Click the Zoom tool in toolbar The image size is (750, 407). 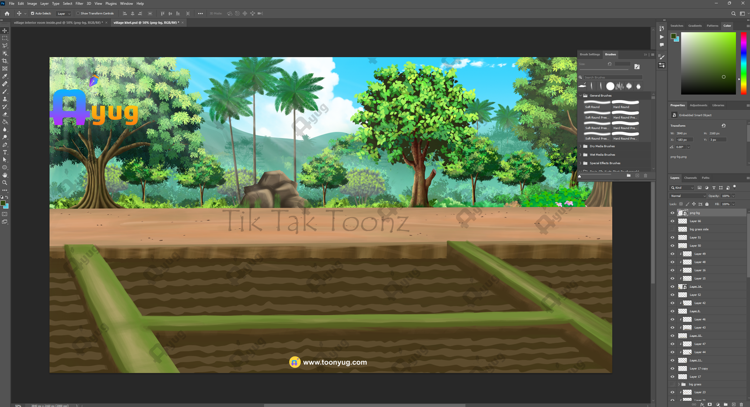(x=5, y=183)
